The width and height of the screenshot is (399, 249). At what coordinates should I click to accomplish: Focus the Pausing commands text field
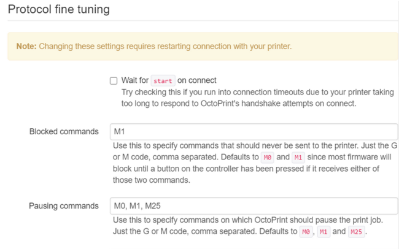tap(253, 205)
